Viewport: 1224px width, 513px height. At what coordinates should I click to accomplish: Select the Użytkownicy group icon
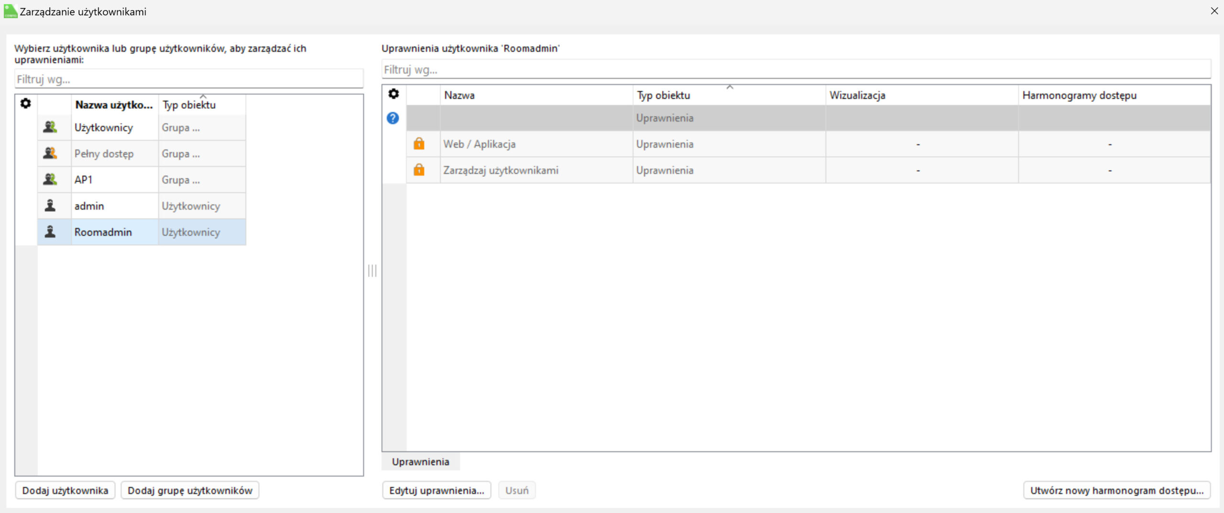point(50,128)
